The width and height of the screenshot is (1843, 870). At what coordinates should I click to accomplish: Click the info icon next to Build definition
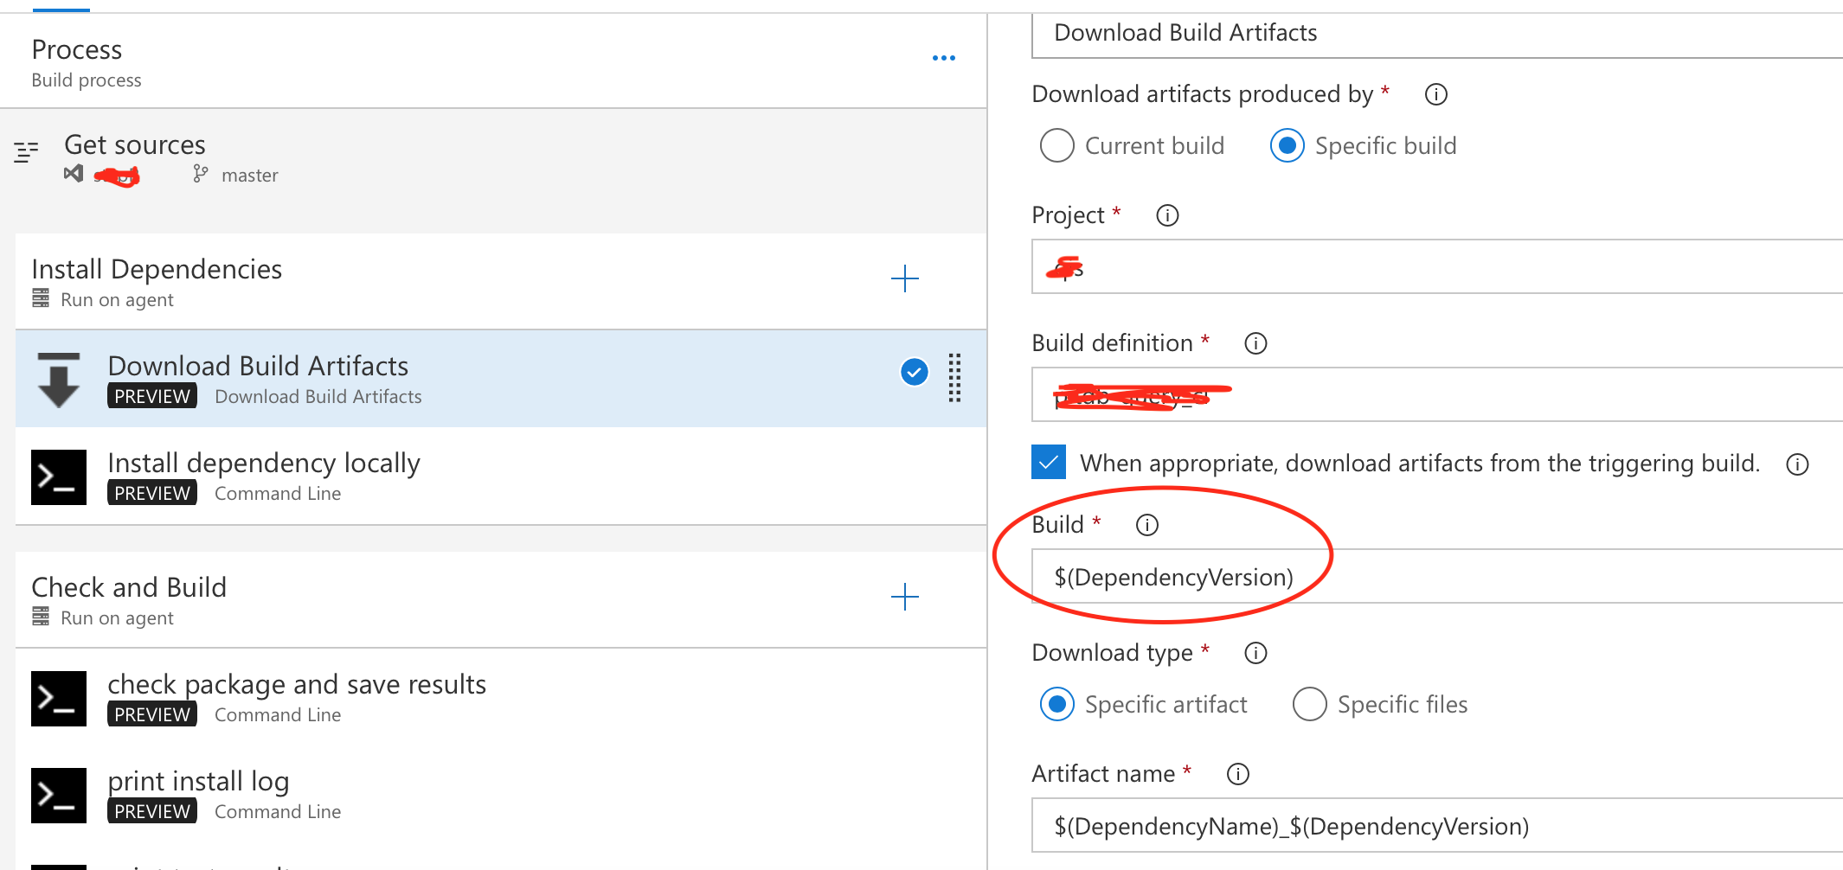coord(1255,342)
